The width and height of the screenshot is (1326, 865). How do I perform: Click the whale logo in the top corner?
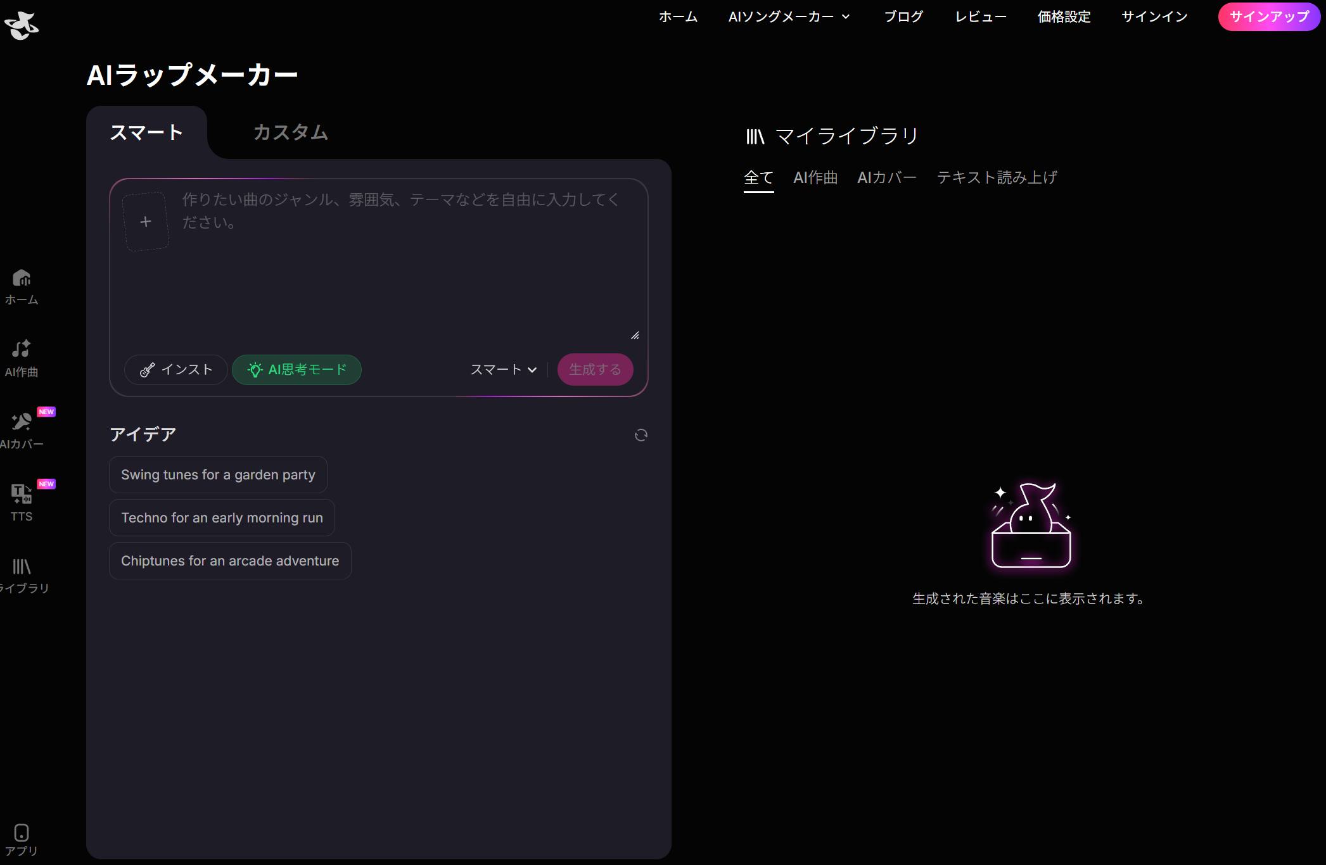[x=22, y=25]
